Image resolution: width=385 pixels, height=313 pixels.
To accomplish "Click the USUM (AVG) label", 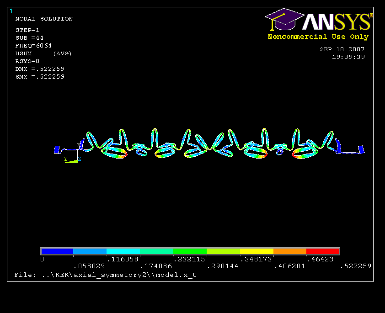I will click(x=43, y=53).
